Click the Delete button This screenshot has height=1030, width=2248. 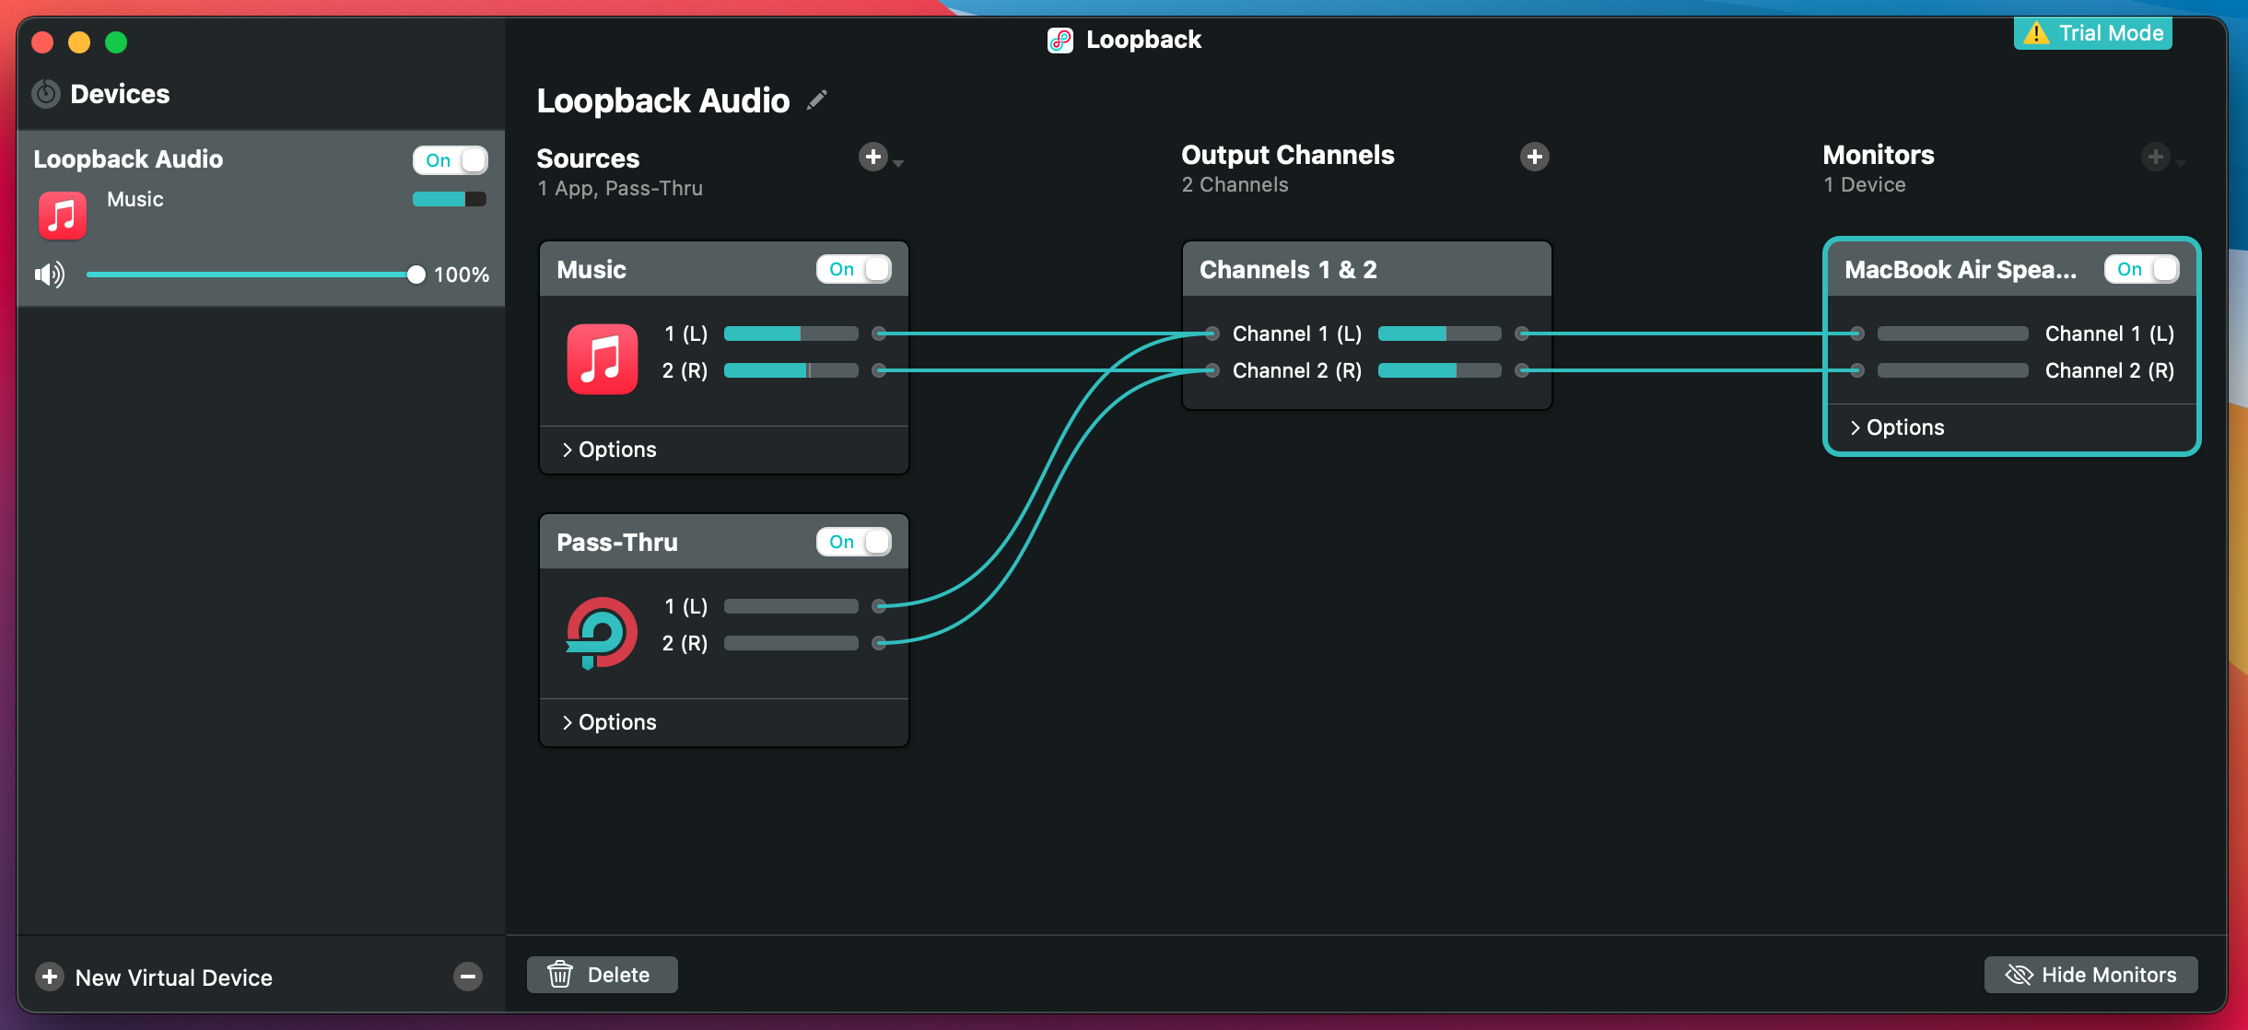(603, 975)
